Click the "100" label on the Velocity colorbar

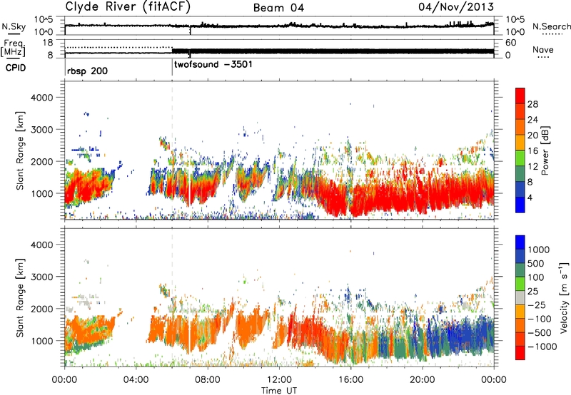[x=536, y=277]
